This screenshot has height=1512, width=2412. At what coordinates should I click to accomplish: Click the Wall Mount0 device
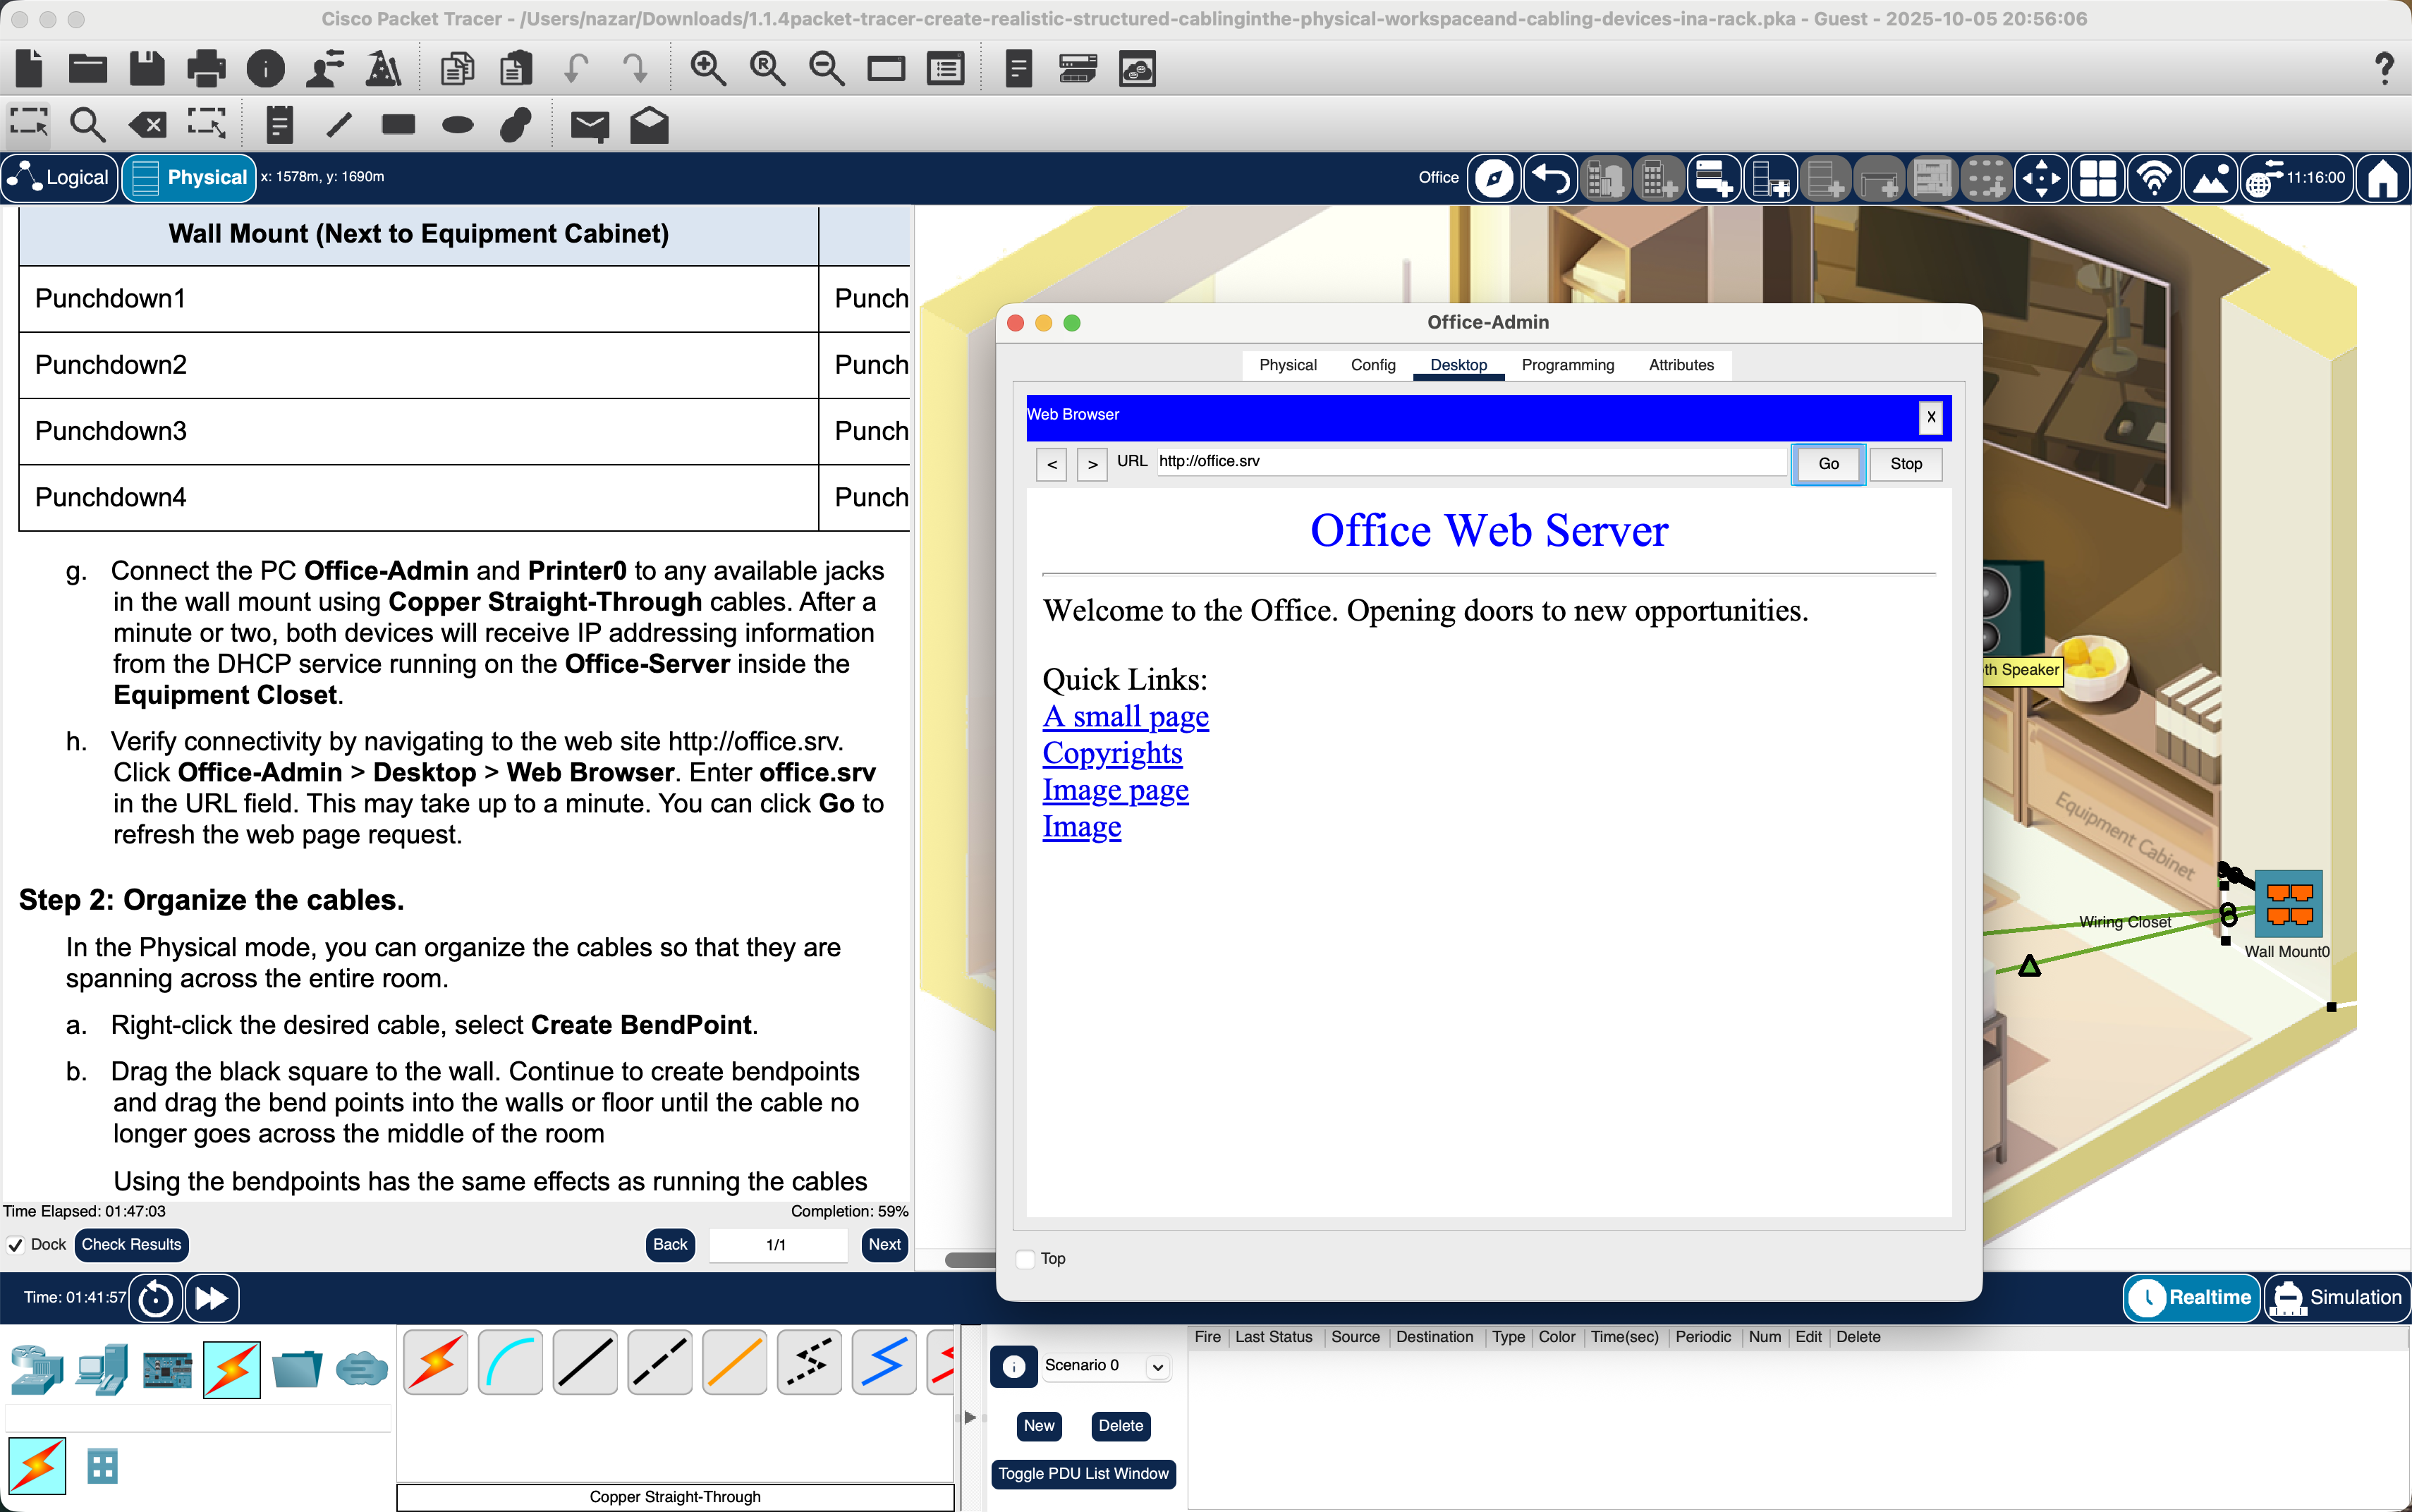(2288, 903)
